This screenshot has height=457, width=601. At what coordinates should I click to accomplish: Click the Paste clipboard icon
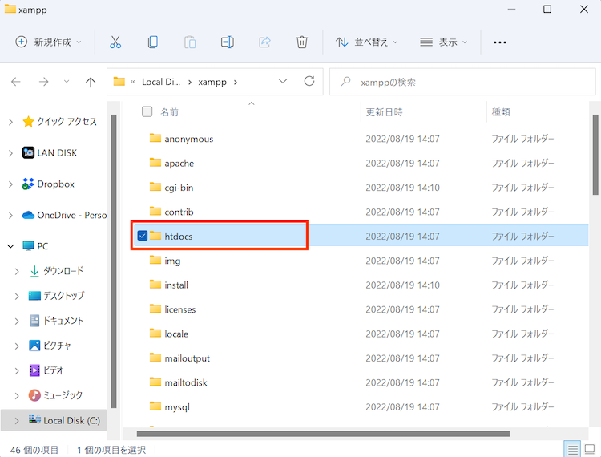[x=190, y=42]
